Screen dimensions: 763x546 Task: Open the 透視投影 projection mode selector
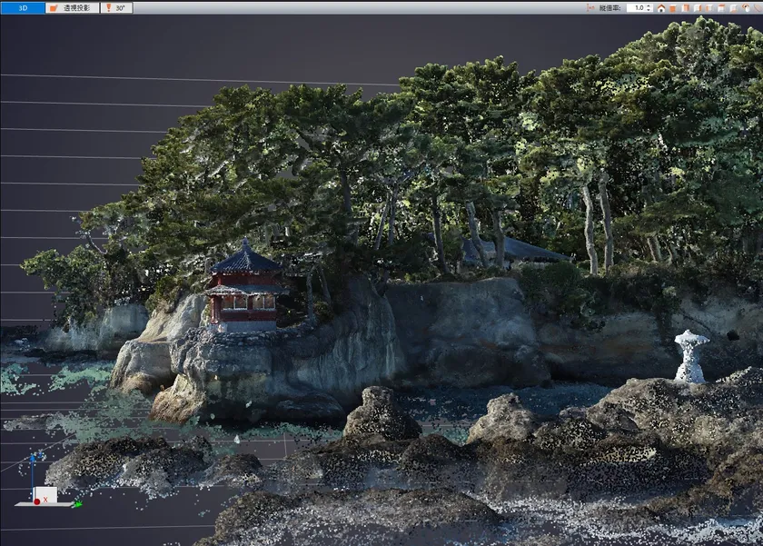click(72, 7)
